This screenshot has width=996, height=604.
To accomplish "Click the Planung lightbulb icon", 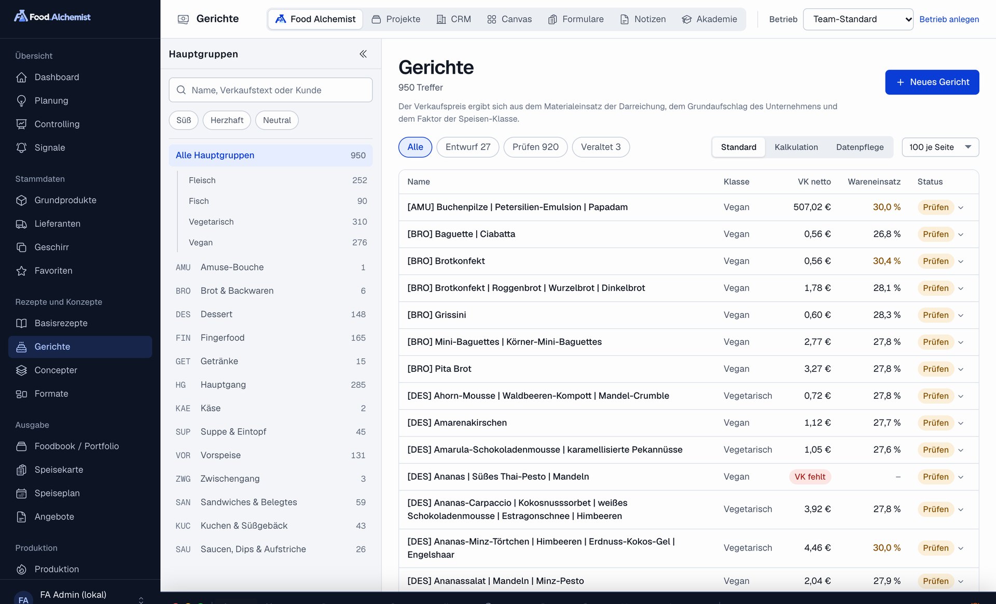I will [21, 101].
